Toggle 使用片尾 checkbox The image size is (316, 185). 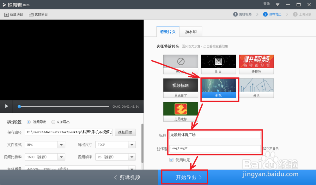tap(171, 160)
